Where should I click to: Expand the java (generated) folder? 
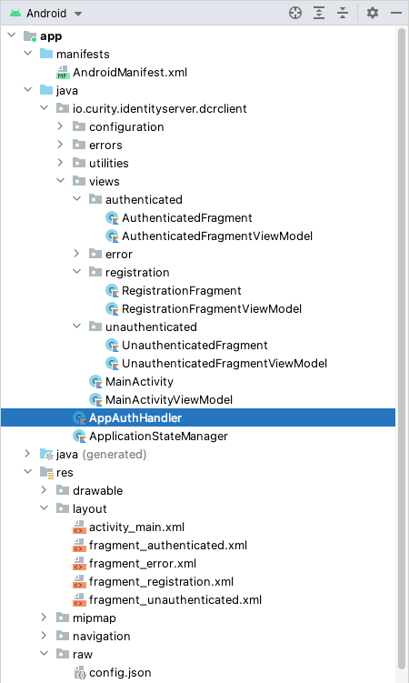pos(28,454)
